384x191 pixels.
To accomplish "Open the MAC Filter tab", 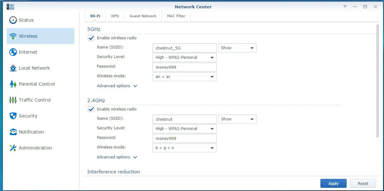I will point(176,16).
